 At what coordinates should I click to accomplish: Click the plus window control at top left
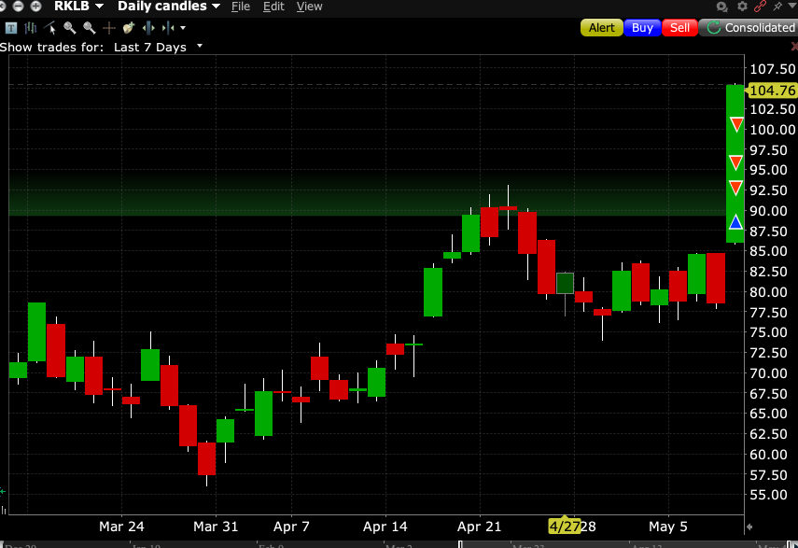[x=35, y=7]
